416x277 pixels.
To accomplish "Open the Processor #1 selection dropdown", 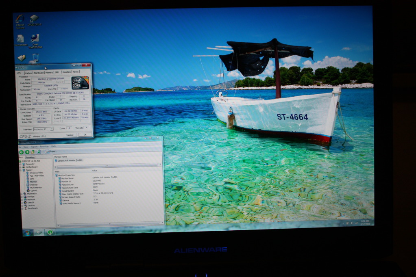I will click(x=43, y=129).
